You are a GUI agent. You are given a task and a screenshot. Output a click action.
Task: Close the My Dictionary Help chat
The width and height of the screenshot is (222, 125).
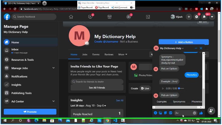tap(201, 48)
